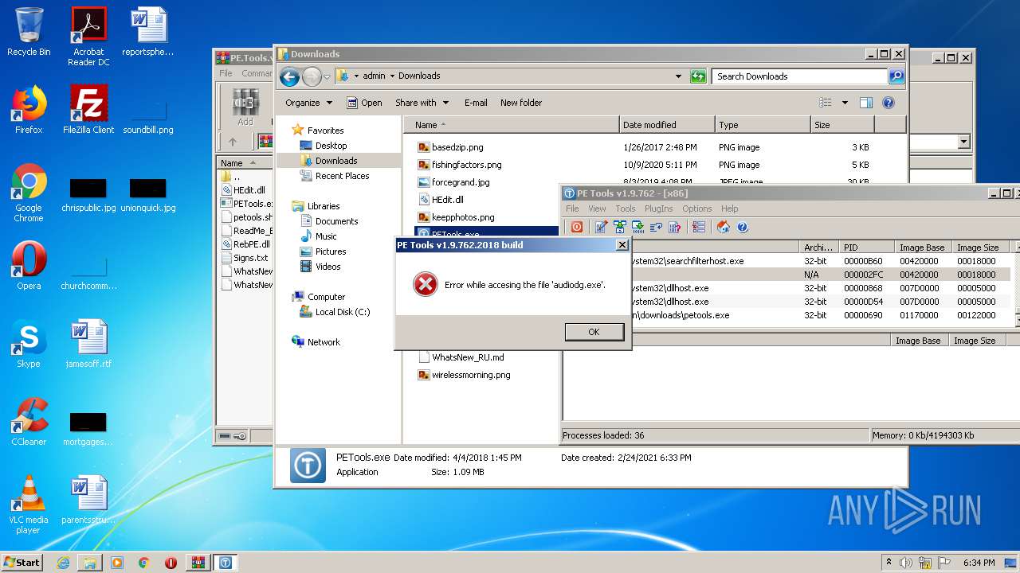Open Tools menu in PE Tools window
The width and height of the screenshot is (1020, 573).
tap(626, 209)
